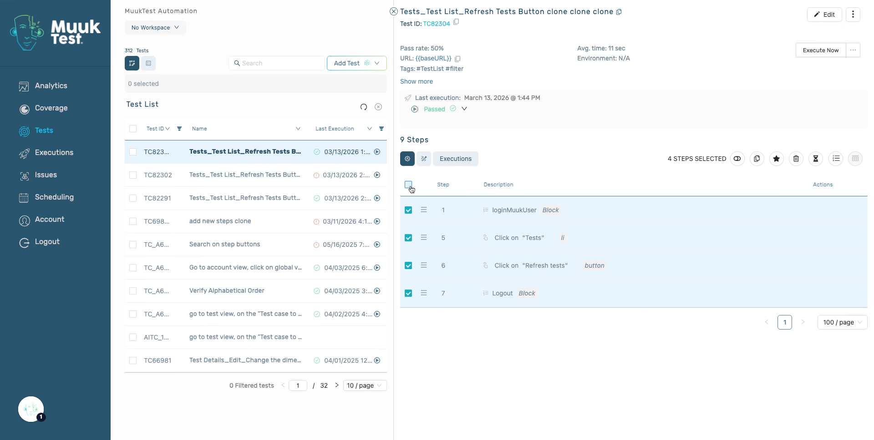Click the MuukTest logo

pos(55,32)
